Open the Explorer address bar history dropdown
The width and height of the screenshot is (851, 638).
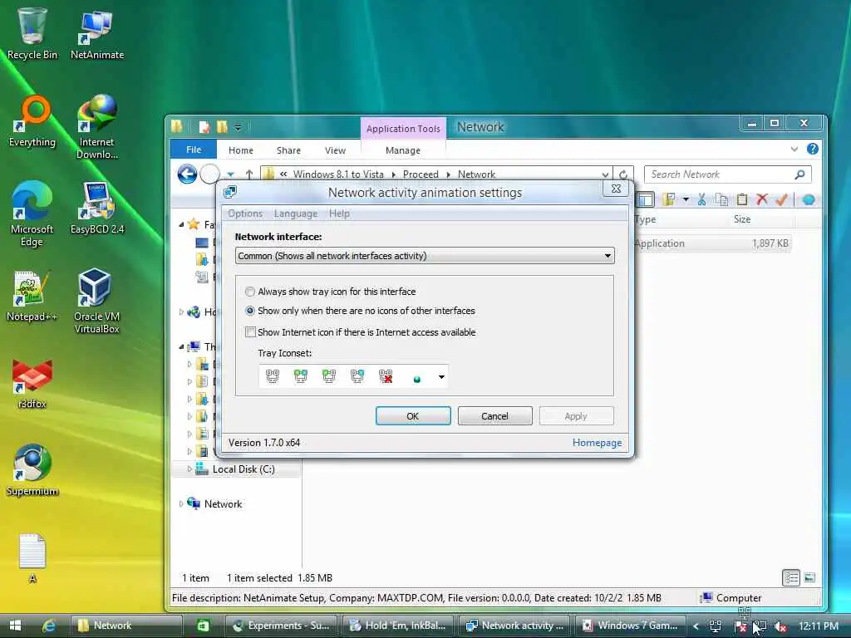(x=605, y=174)
